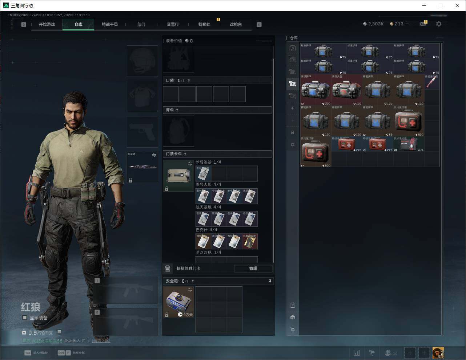Click the 2,303K currency balance
The height and width of the screenshot is (360, 466).
[x=373, y=24]
